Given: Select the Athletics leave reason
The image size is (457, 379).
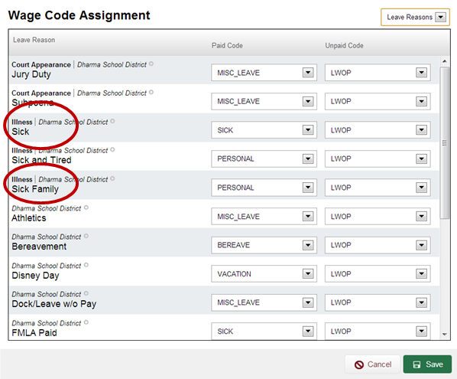Looking at the screenshot, I should (29, 217).
